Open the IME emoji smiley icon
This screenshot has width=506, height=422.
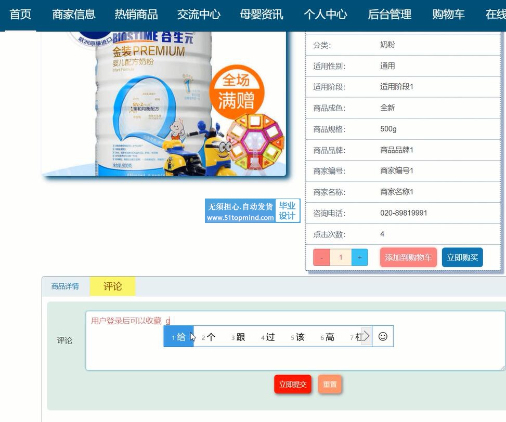pos(383,337)
